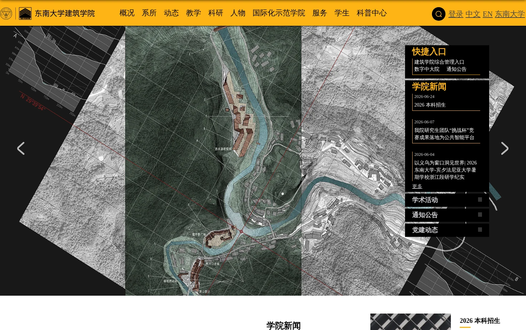This screenshot has height=330, width=526.
Task: Click the date 2026-06-04
Action: click(x=424, y=154)
